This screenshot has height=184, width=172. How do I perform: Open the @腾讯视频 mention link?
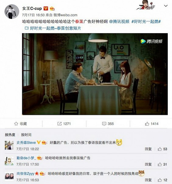pyautogui.click(x=119, y=22)
